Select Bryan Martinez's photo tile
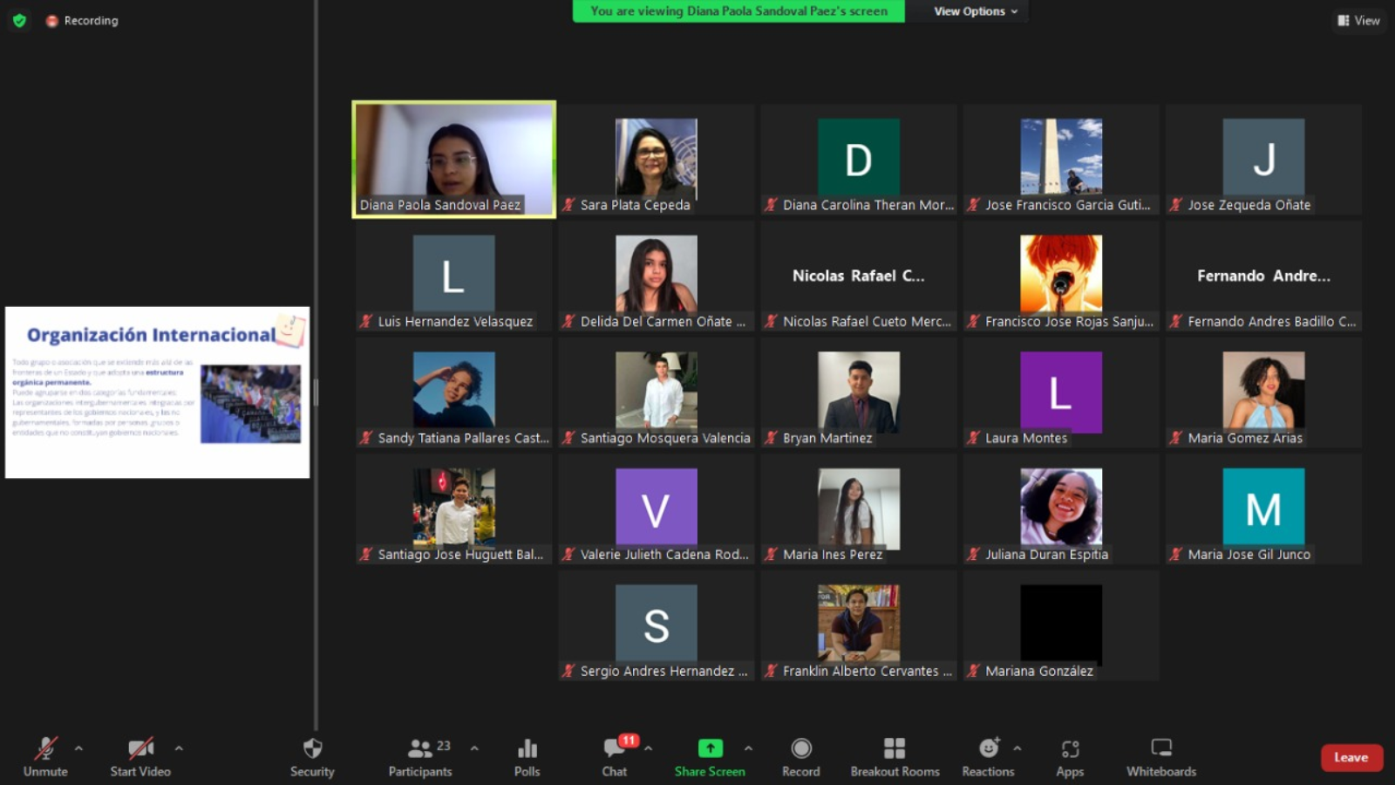 click(x=859, y=391)
